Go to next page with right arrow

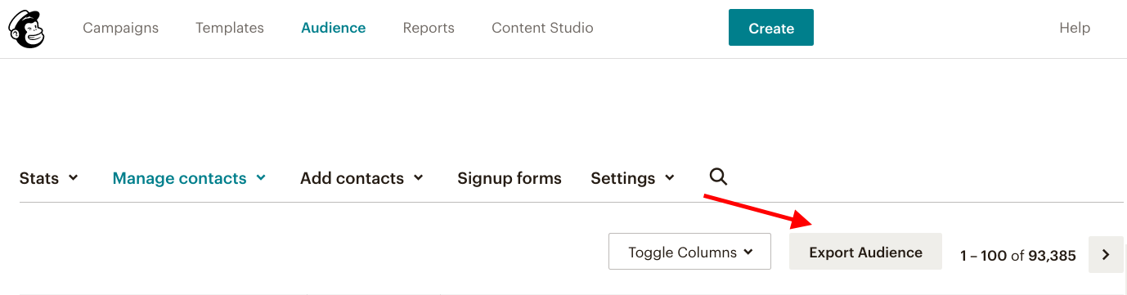(1106, 255)
